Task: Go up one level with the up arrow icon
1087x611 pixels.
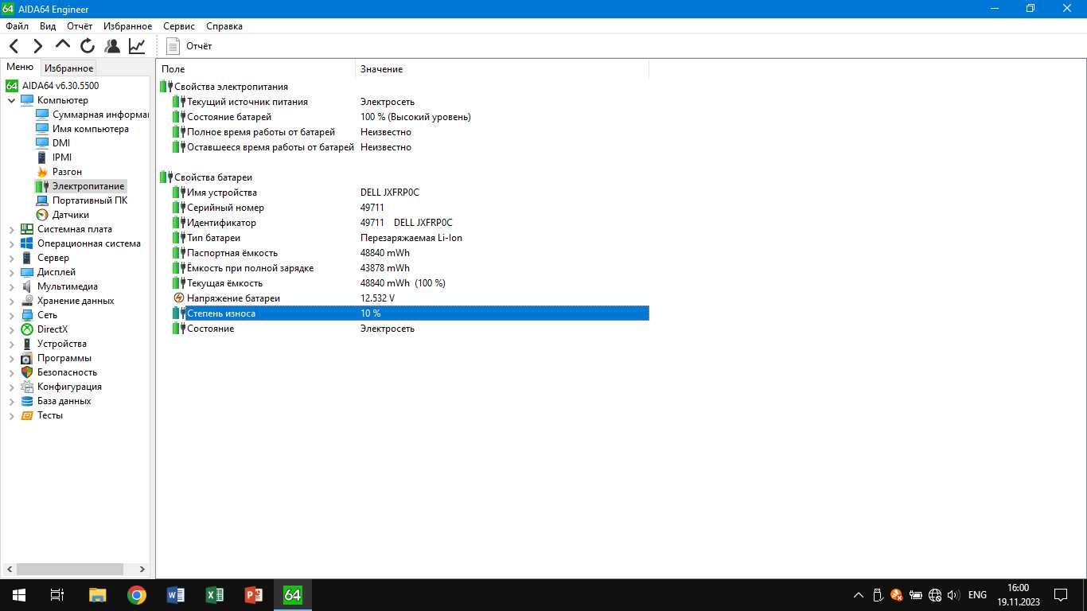Action: pos(62,45)
